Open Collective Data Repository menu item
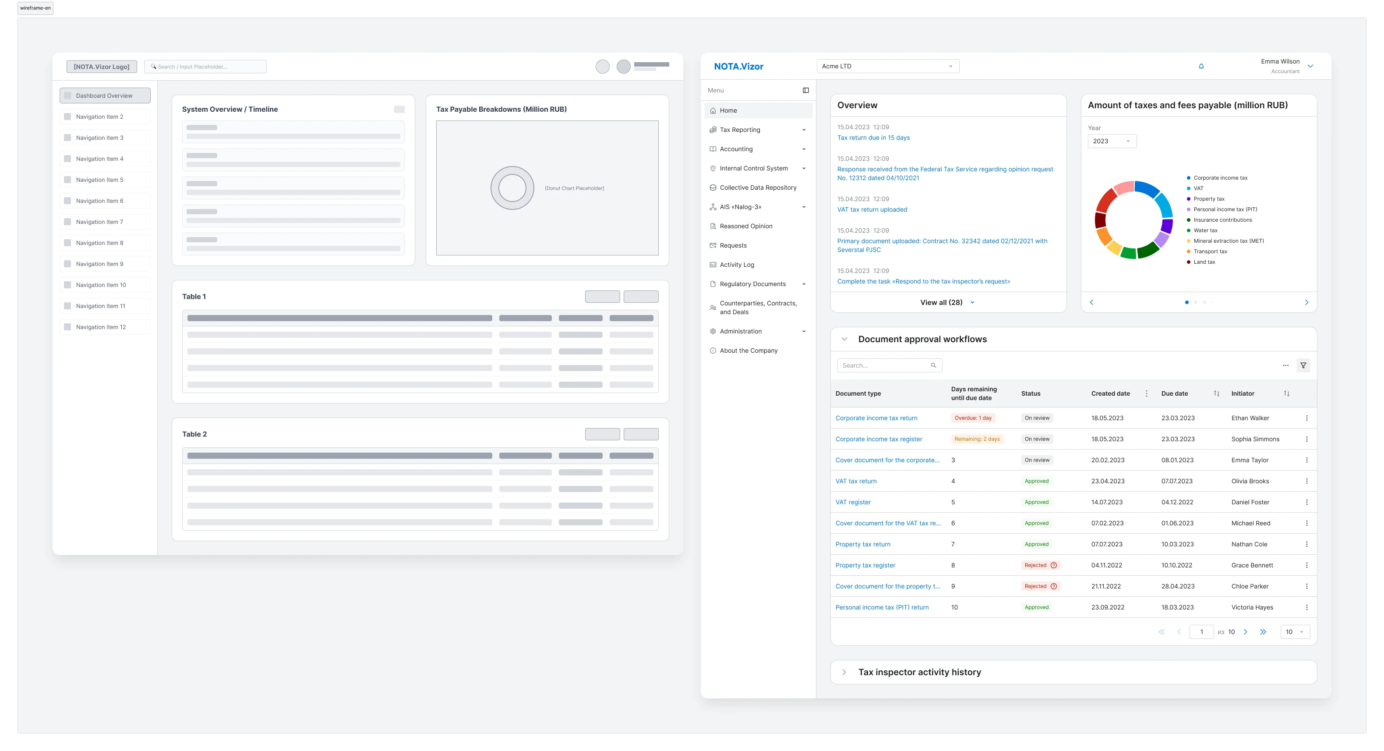The width and height of the screenshot is (1384, 751). [759, 188]
